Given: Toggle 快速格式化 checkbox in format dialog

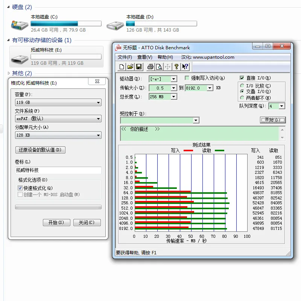Looking at the screenshot, I should (x=20, y=188).
